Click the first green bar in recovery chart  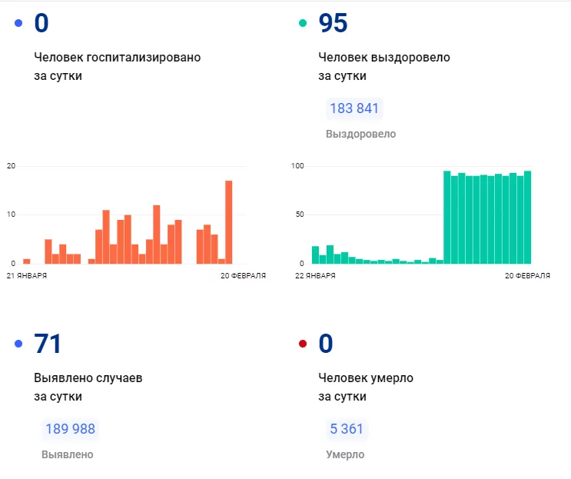click(x=315, y=255)
